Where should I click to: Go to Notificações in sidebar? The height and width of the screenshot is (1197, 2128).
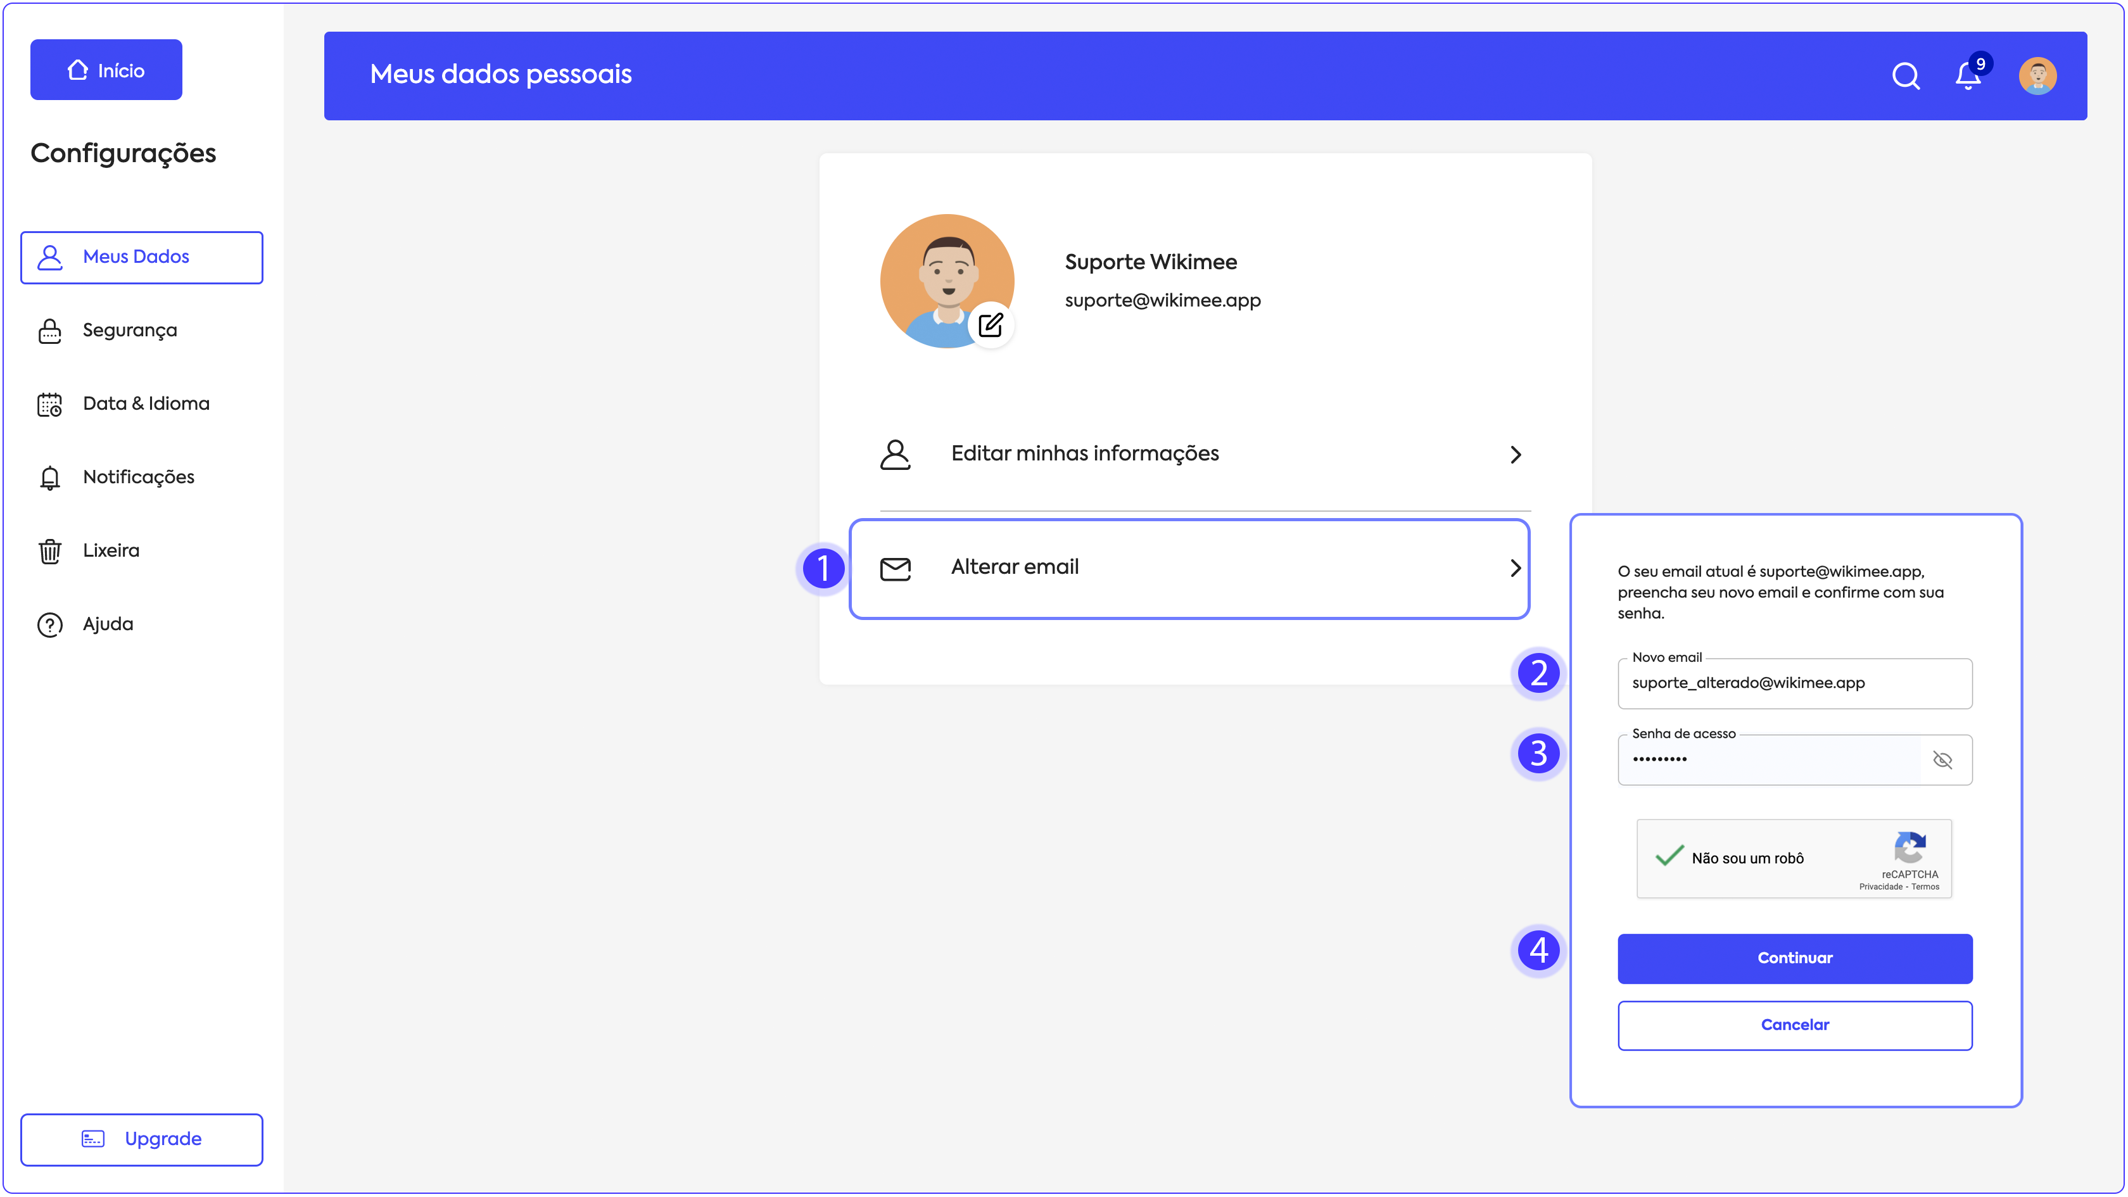click(x=139, y=478)
